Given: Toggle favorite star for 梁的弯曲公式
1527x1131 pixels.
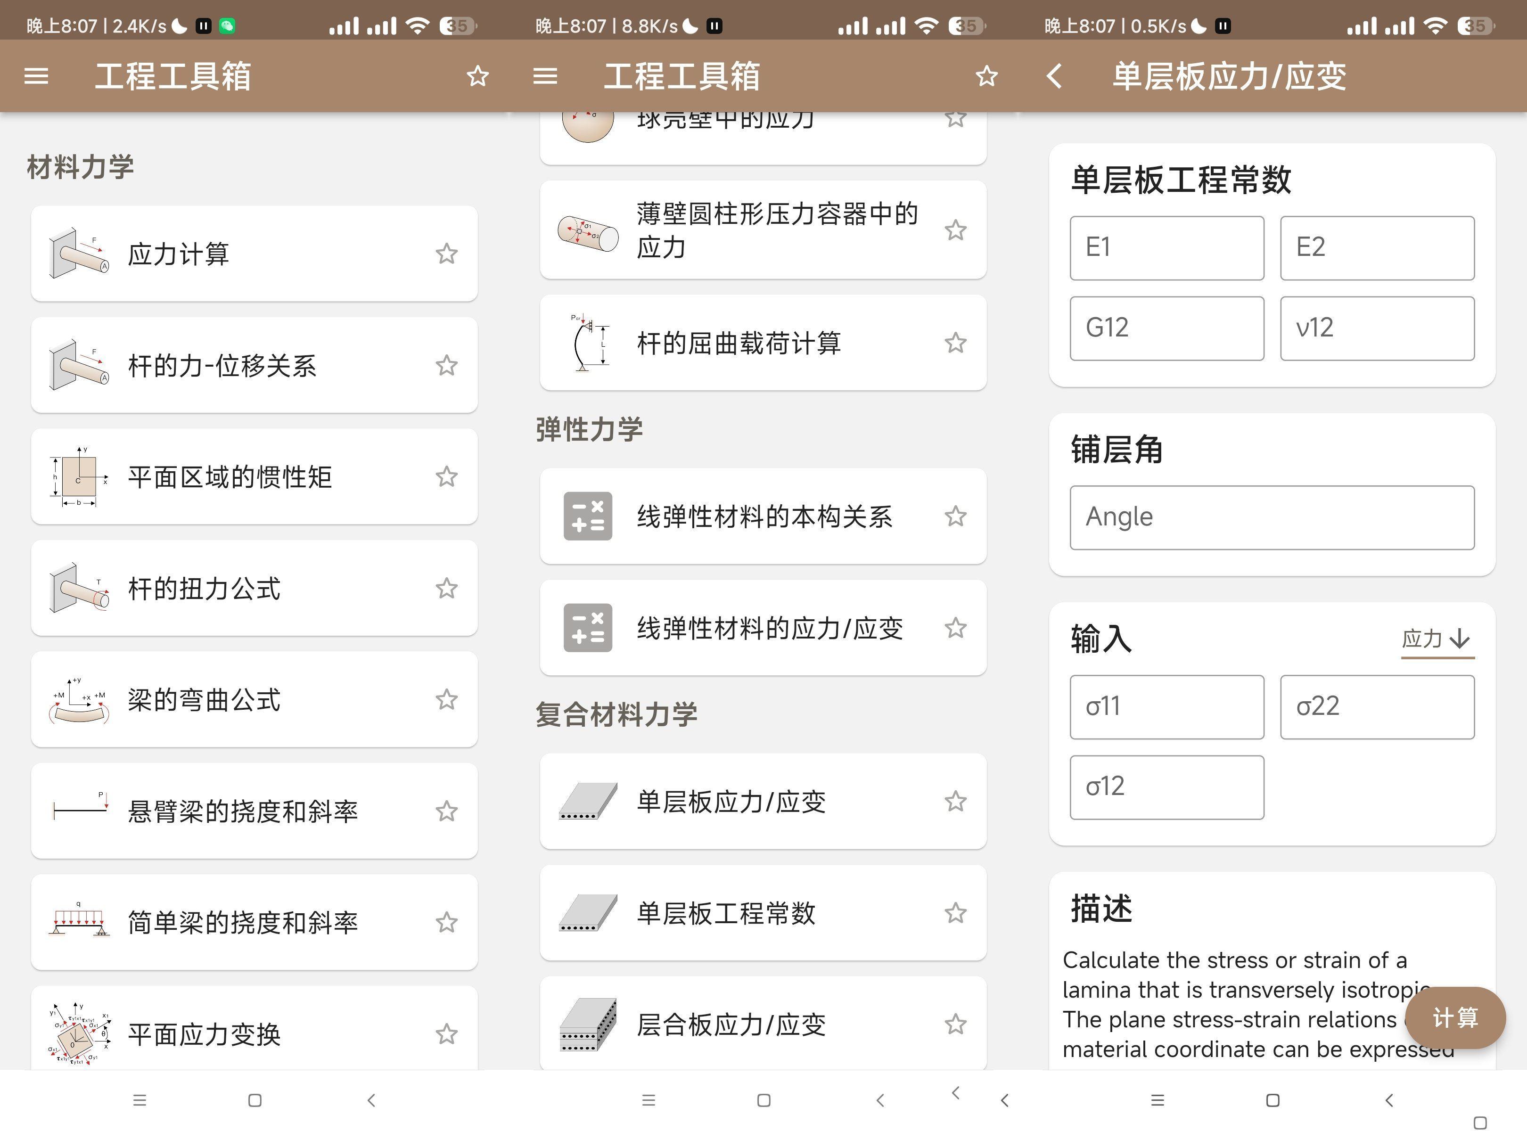Looking at the screenshot, I should click(x=446, y=700).
